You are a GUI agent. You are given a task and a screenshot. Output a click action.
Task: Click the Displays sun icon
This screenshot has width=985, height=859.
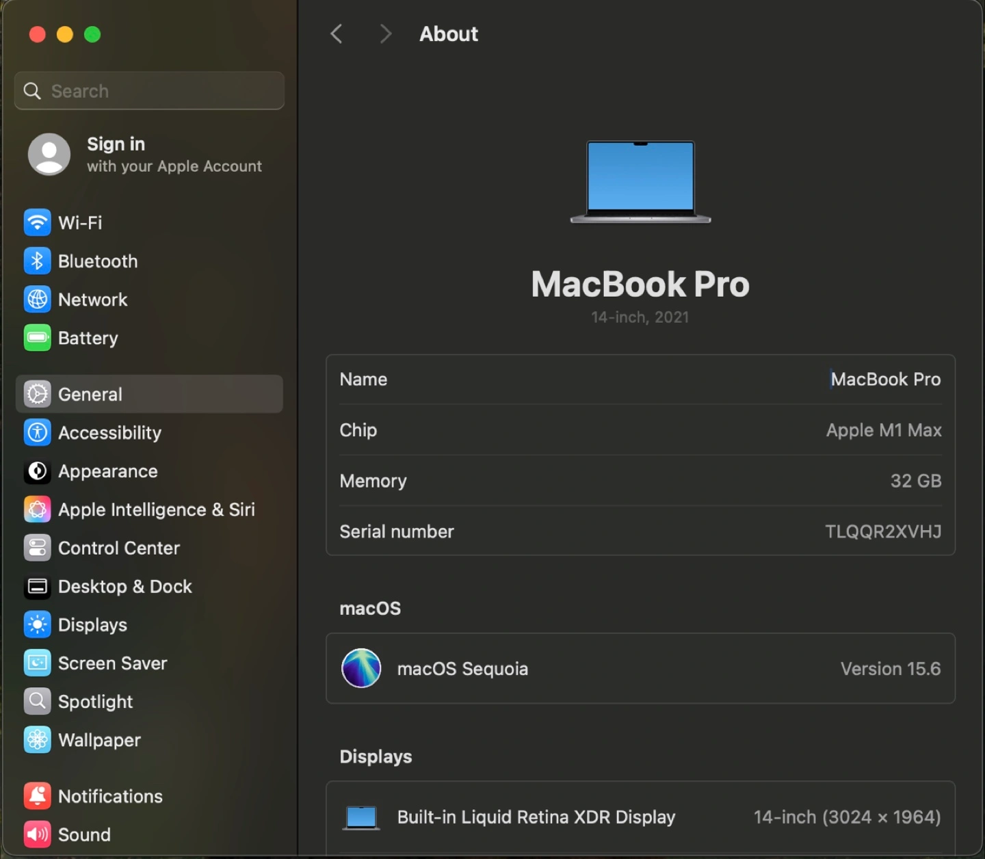[37, 624]
